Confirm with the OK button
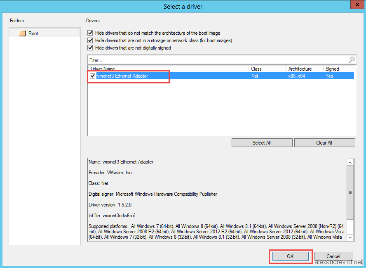Image resolution: width=366 pixels, height=268 pixels. click(291, 256)
